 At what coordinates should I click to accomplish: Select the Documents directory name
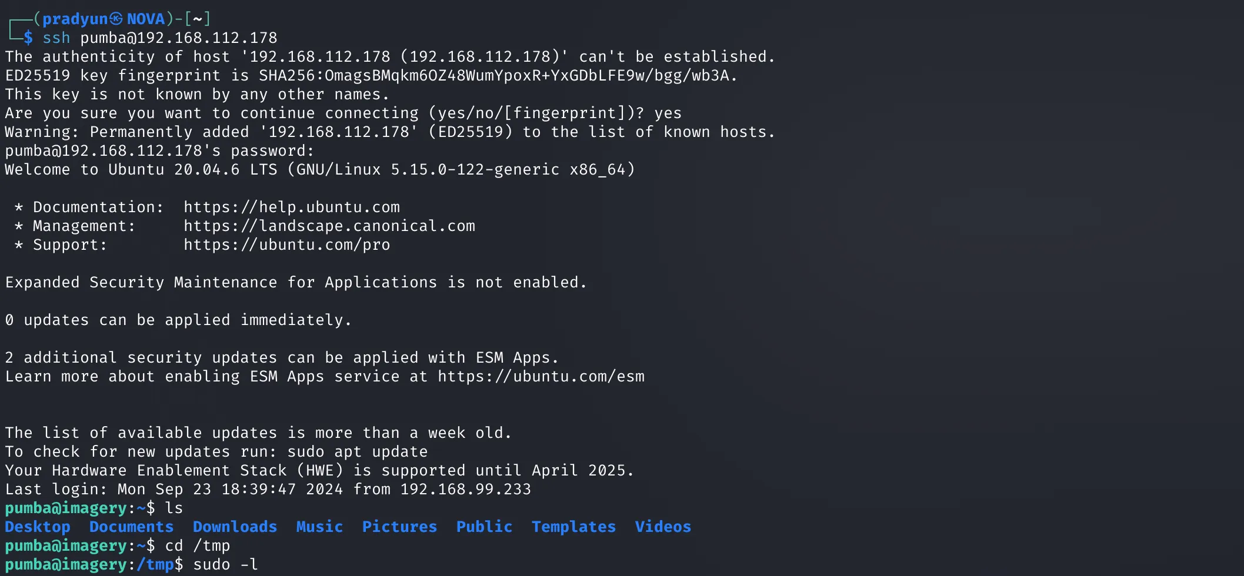point(131,527)
